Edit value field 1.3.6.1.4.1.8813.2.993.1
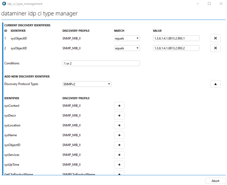 click(x=176, y=38)
